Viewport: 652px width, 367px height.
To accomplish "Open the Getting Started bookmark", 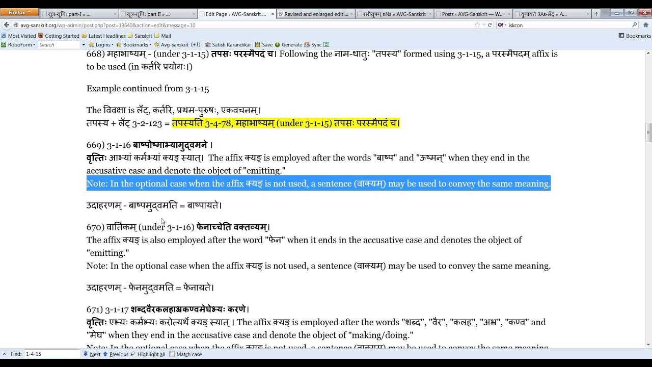I will tap(59, 36).
